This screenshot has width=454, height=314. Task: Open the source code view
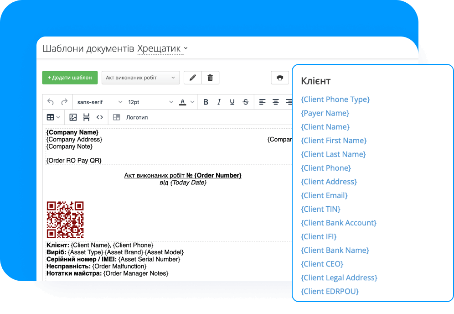pyautogui.click(x=99, y=117)
